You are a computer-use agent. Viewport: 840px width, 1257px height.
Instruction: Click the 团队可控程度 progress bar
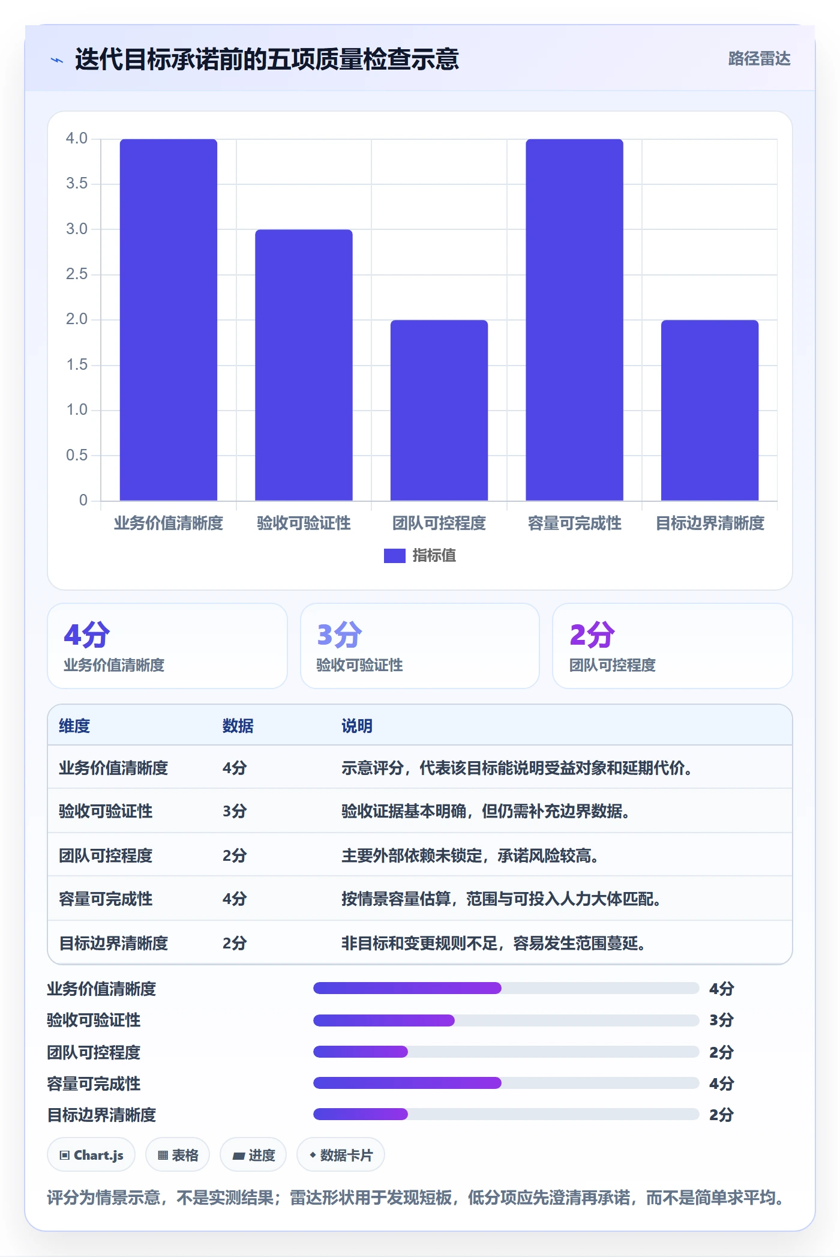point(506,1052)
